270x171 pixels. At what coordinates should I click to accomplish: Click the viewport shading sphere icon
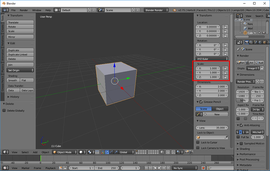[82, 152]
